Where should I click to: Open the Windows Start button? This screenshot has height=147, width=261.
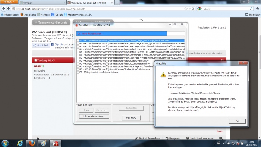coord(5,143)
